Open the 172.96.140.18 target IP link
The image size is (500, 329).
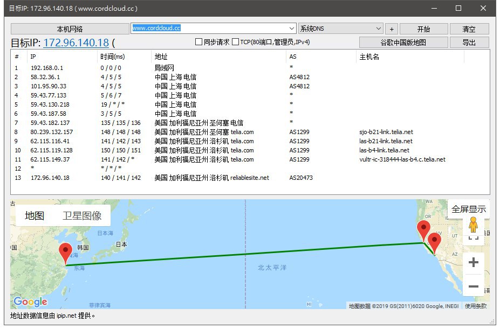point(76,43)
